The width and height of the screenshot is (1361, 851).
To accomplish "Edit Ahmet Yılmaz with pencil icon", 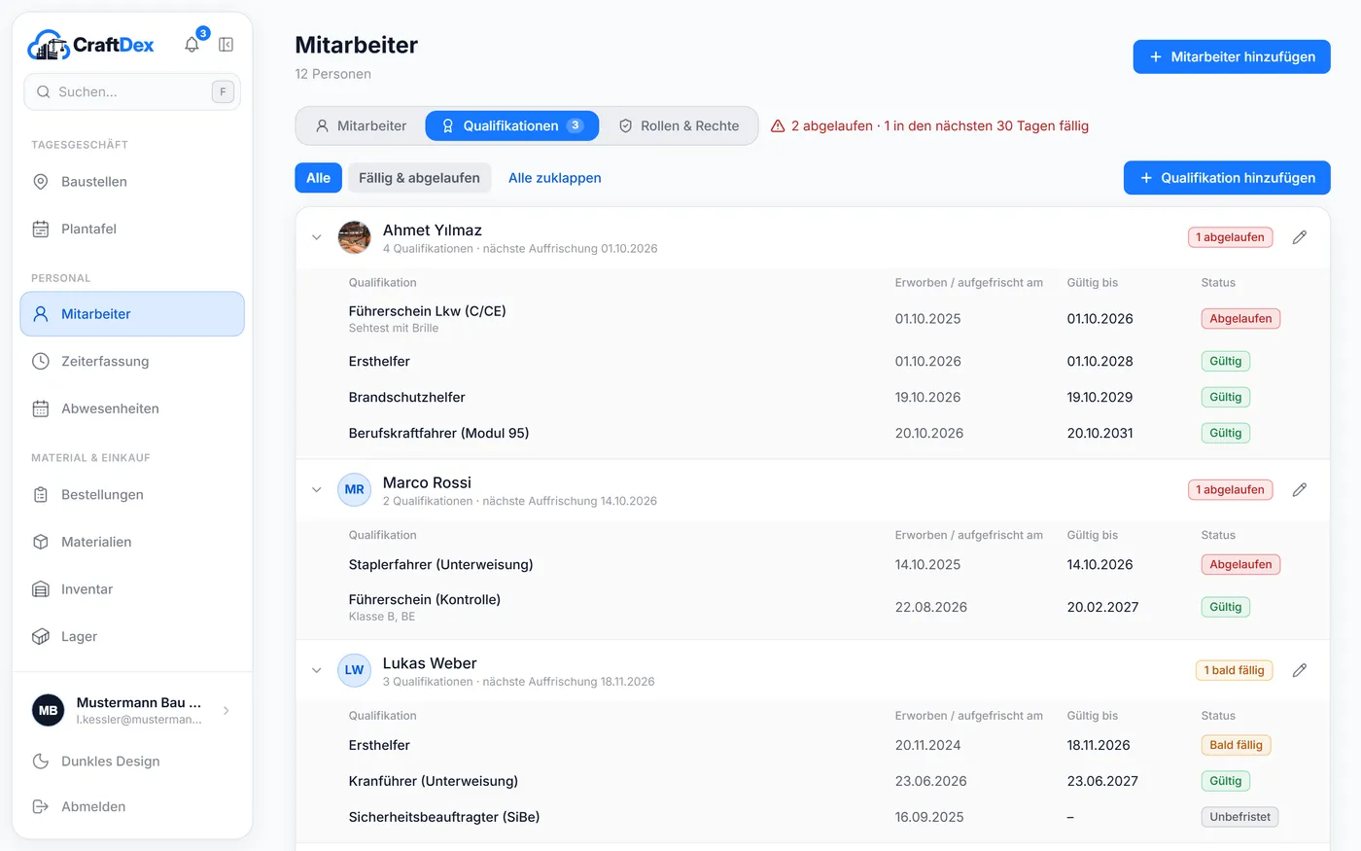I will point(1299,237).
